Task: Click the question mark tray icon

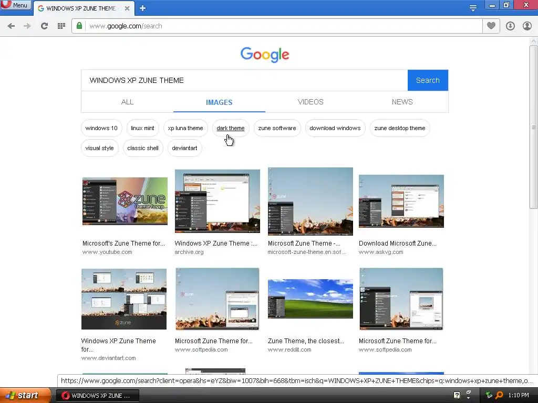Action: [x=457, y=395]
